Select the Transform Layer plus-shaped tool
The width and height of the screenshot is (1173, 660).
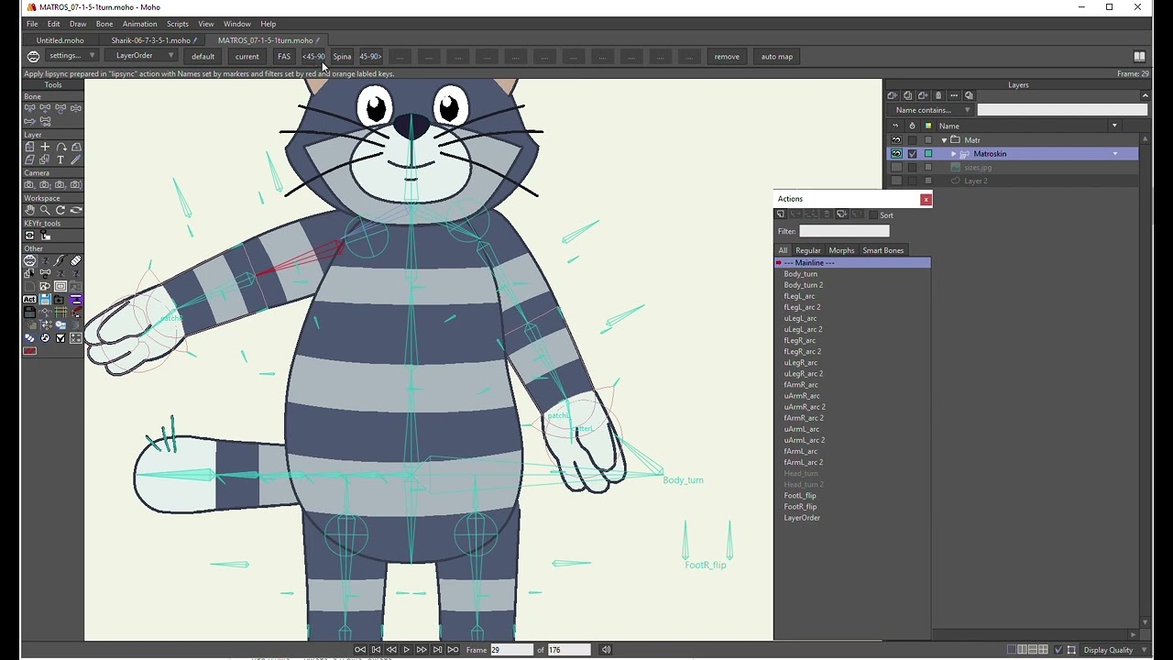click(45, 147)
